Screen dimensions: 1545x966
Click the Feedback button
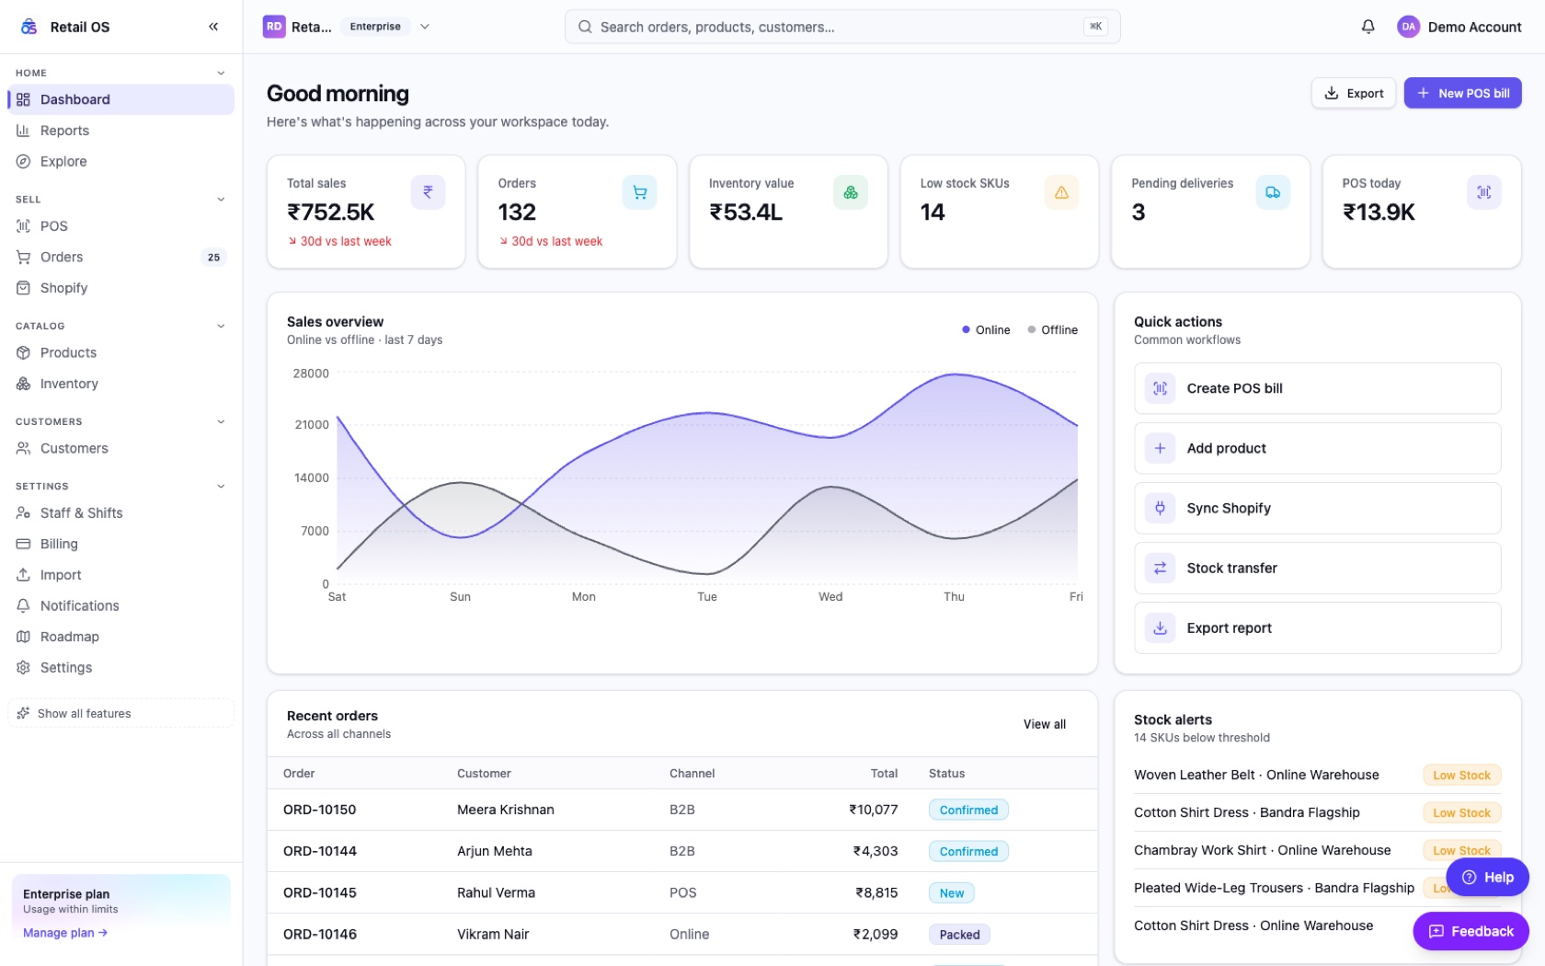click(x=1471, y=931)
